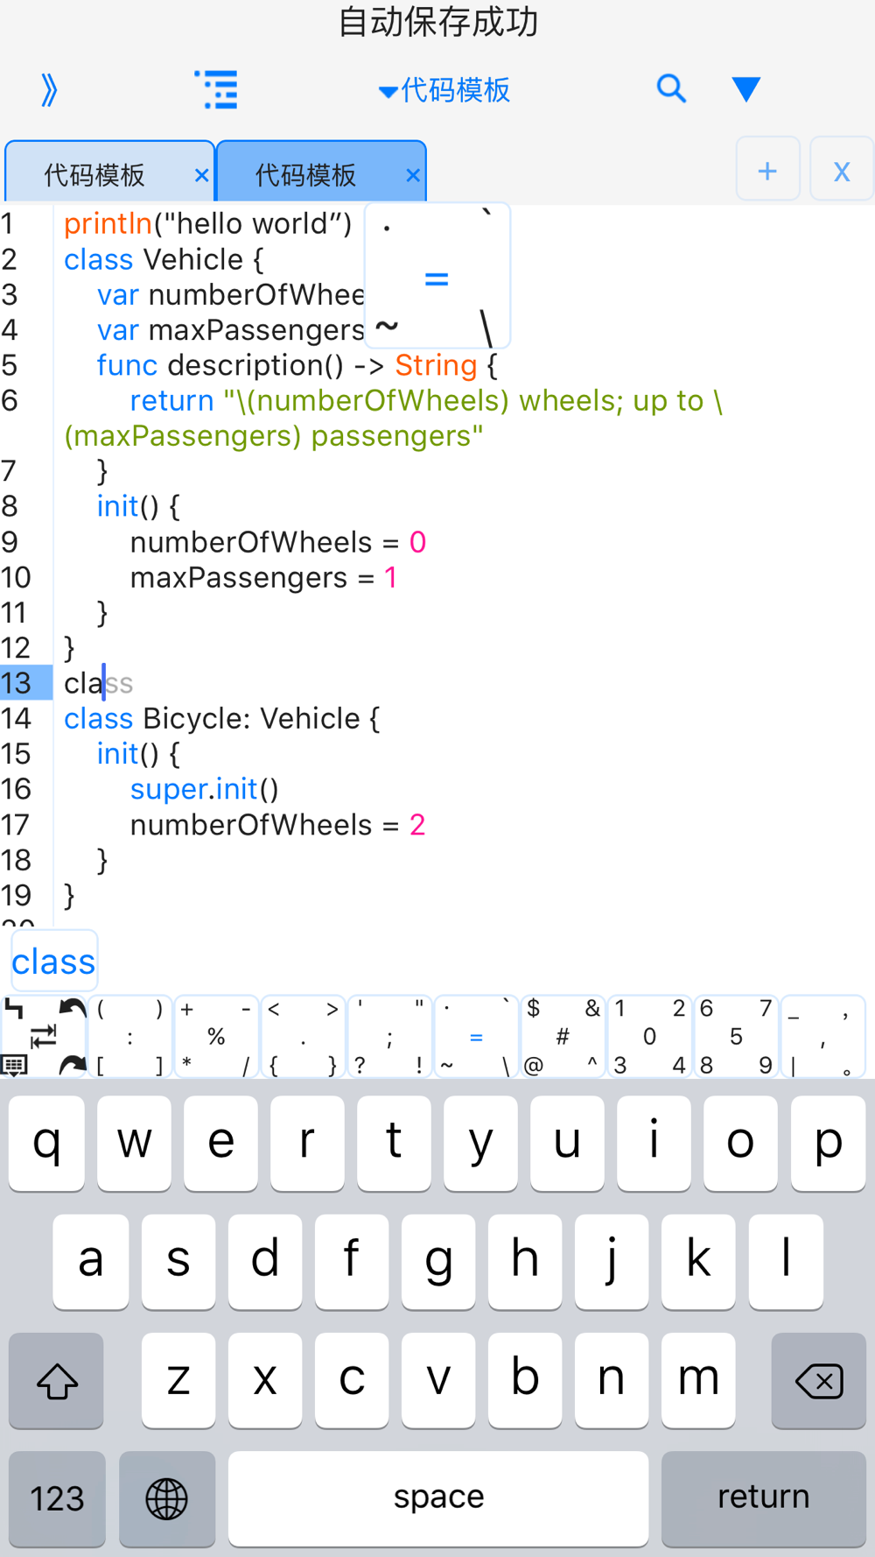Image resolution: width=875 pixels, height=1557 pixels.
Task: Toggle the shift key on the keyboard
Action: 57,1381
